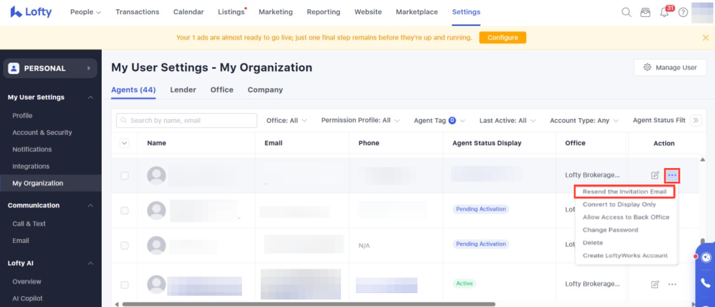Click the help question mark icon

(683, 12)
